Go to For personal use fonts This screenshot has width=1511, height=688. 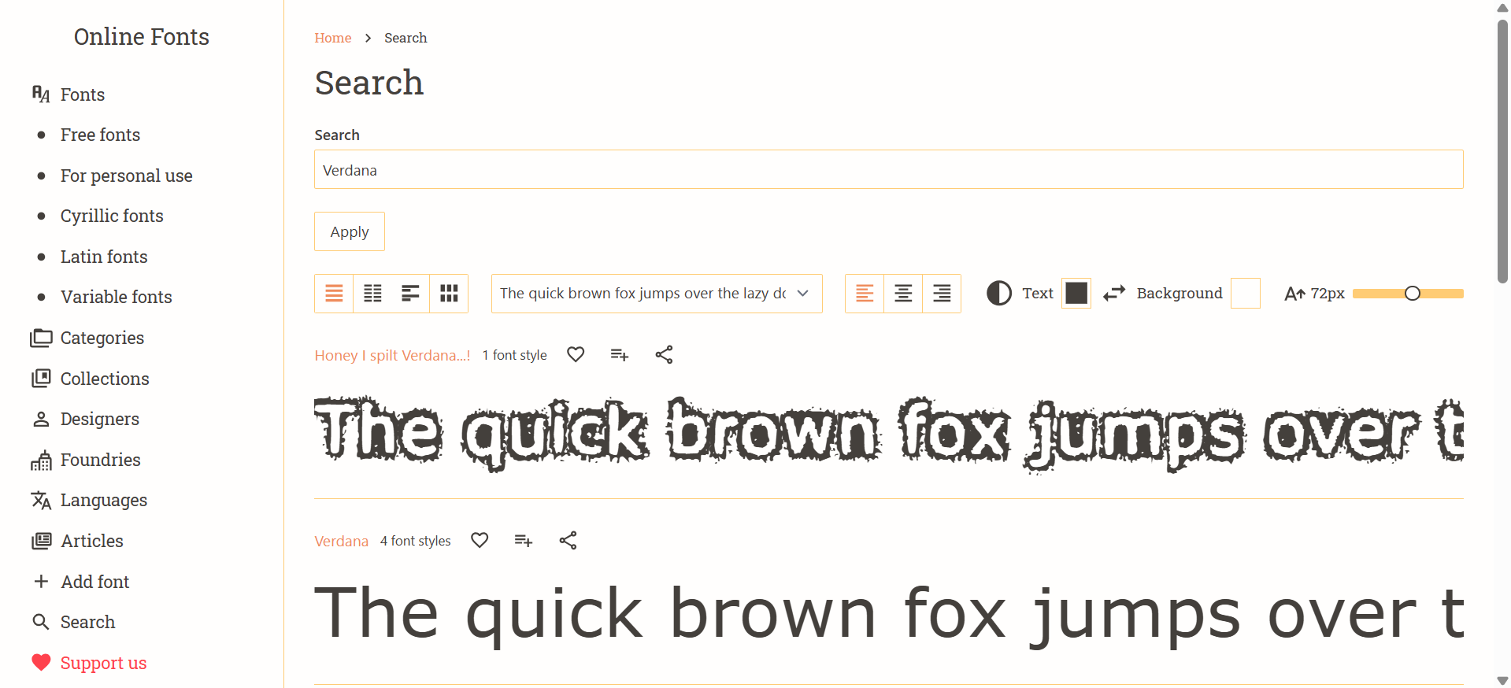point(126,176)
